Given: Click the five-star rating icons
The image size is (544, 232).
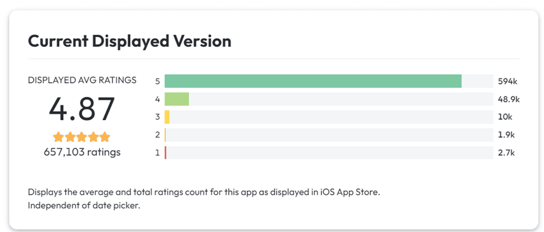Looking at the screenshot, I should tap(81, 137).
